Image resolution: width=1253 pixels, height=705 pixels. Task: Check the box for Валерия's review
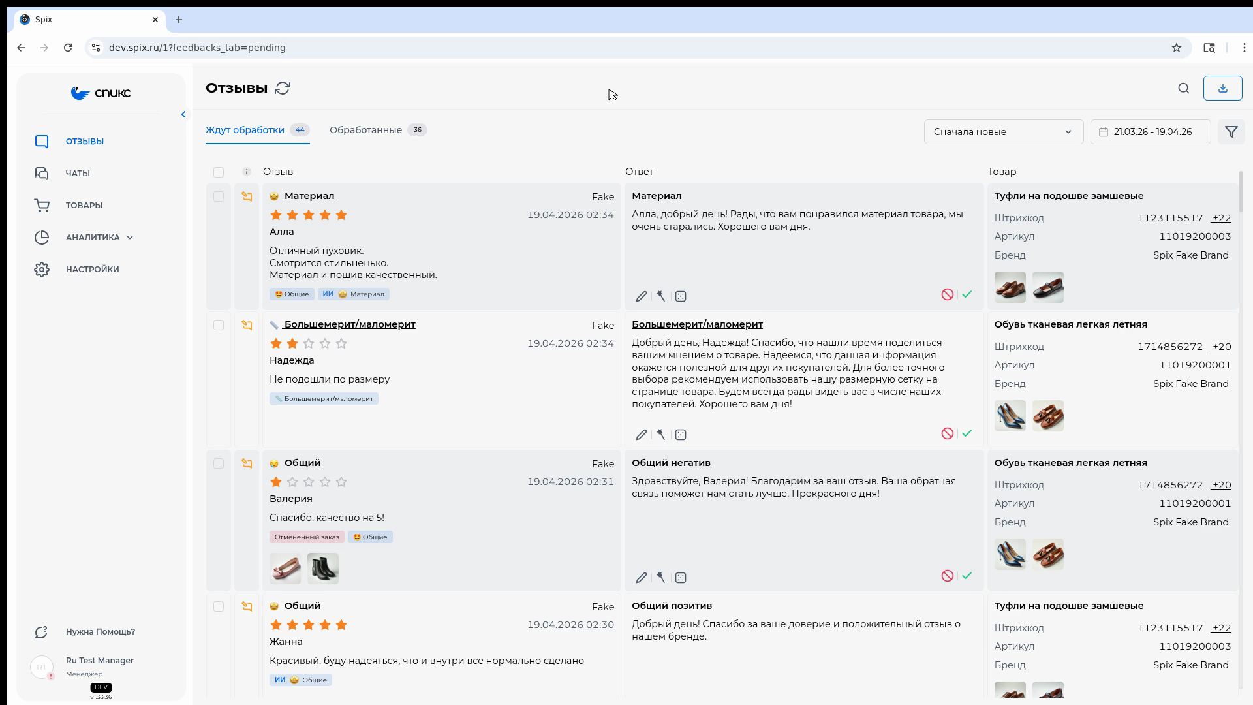(219, 463)
